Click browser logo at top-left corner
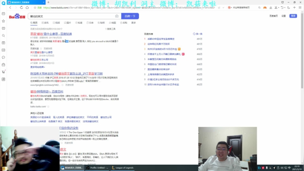The image size is (304, 171). click(x=3, y=3)
